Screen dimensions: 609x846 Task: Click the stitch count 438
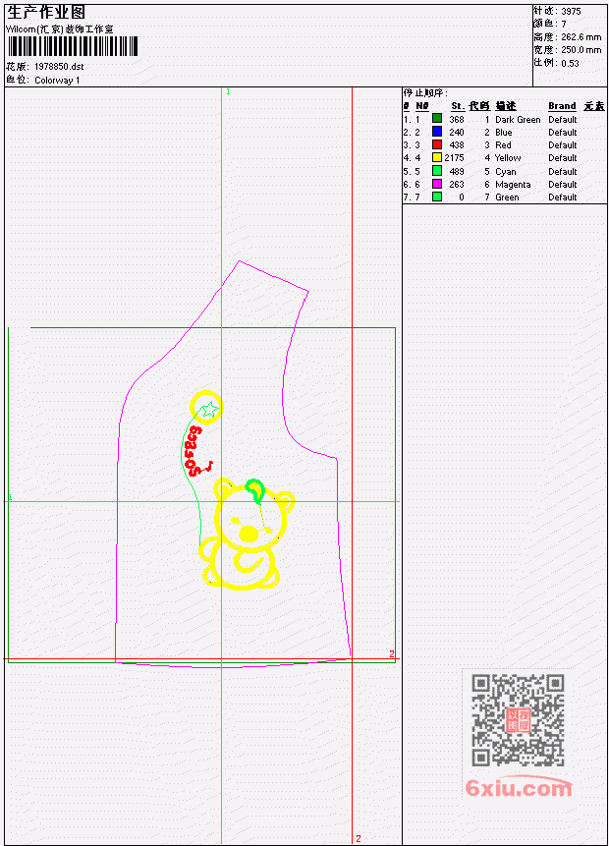point(457,145)
